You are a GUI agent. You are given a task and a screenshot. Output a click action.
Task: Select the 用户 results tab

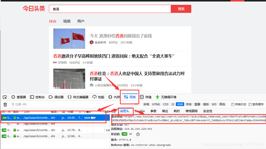pyautogui.click(x=81, y=21)
